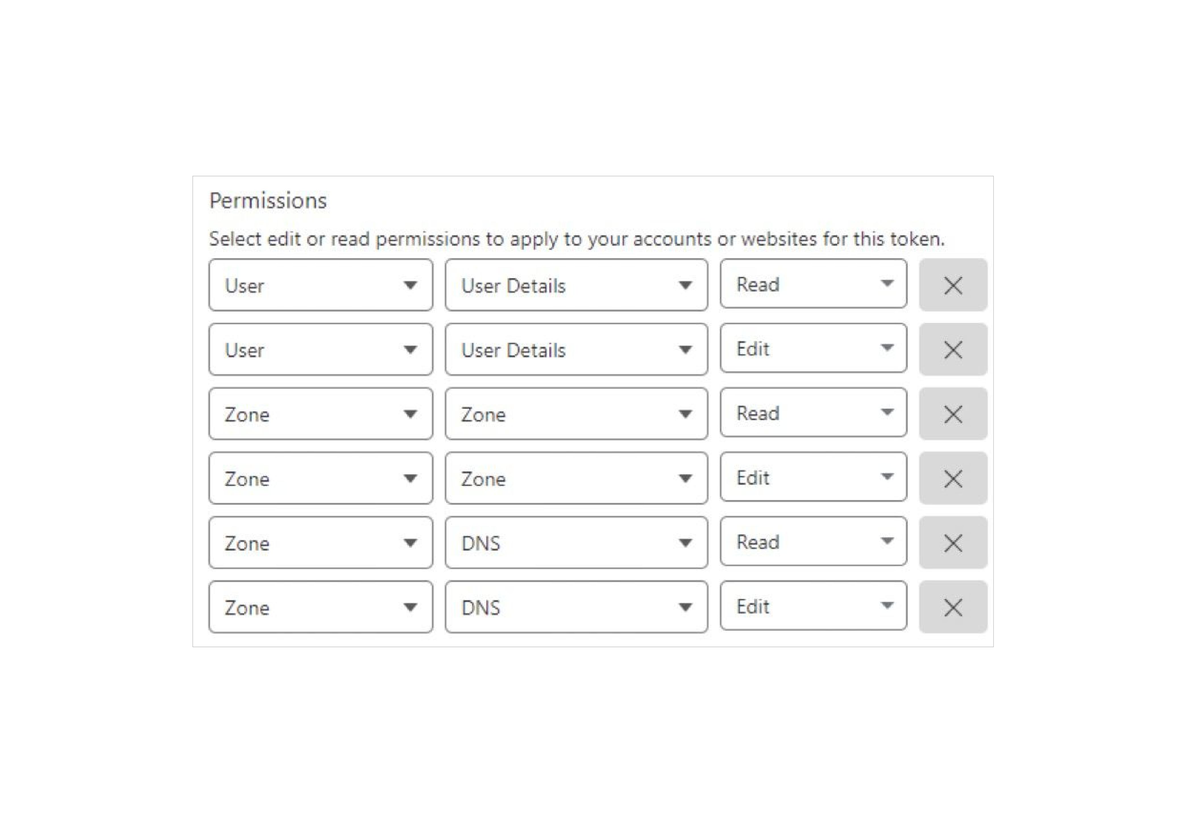Delete the Zone Zone Edit permission row
Image resolution: width=1186 pixels, height=823 pixels.
tap(952, 479)
